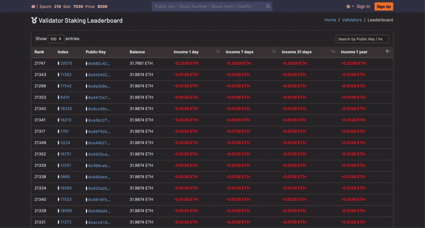Select rank cell 21331

[x=40, y=222]
